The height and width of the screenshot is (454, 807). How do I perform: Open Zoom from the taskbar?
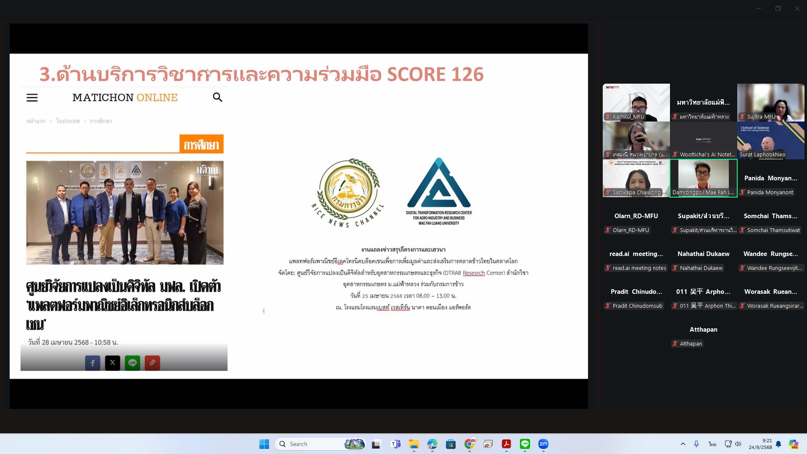click(x=543, y=444)
